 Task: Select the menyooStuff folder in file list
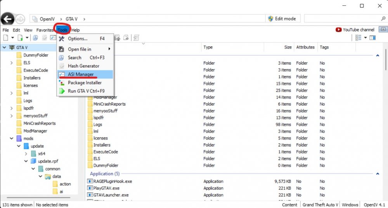(106, 111)
